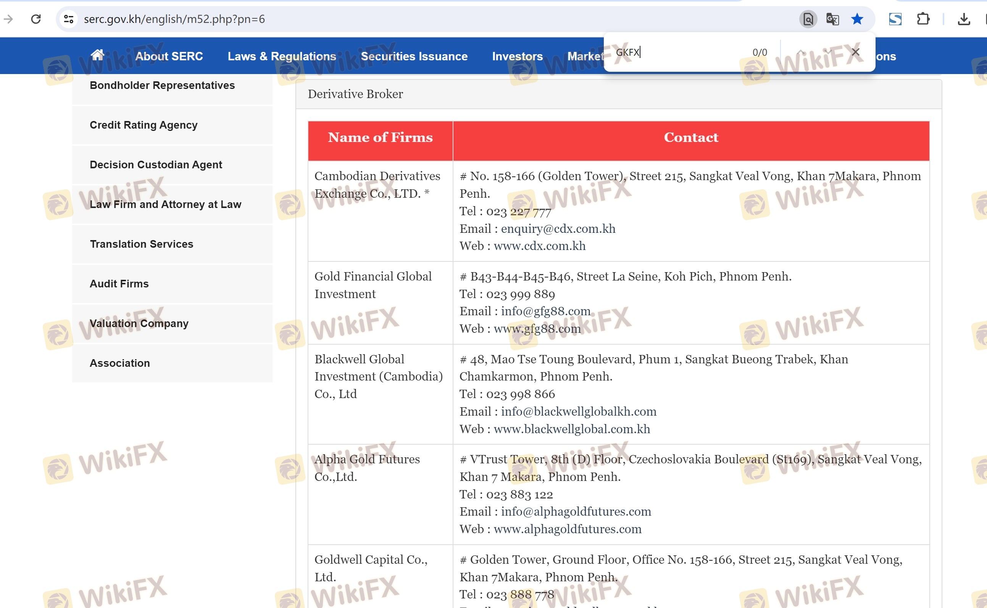The width and height of the screenshot is (987, 608).
Task: Click the blue bookmark star icon
Action: click(x=857, y=19)
